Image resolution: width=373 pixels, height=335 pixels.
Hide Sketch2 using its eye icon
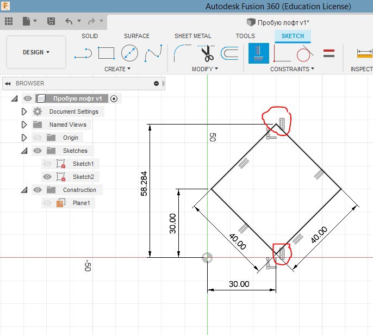47,177
